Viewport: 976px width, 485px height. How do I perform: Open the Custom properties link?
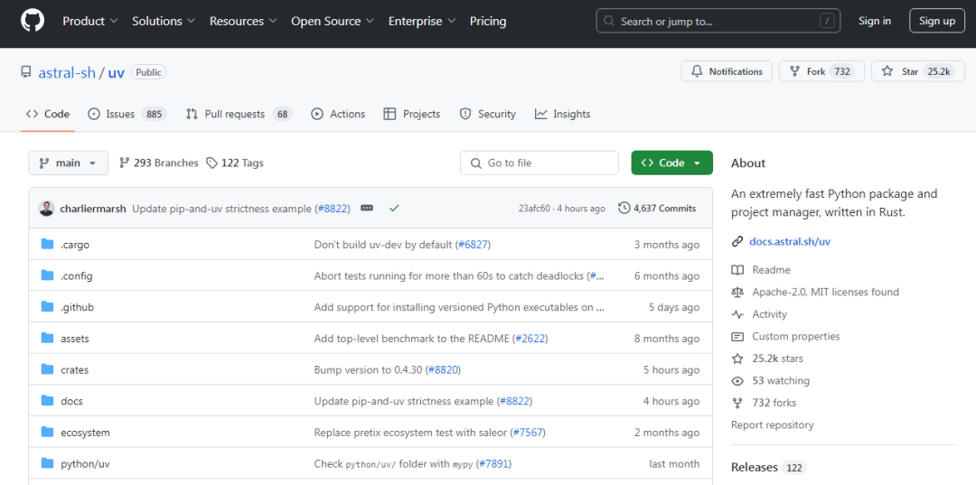[795, 336]
